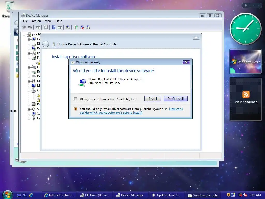This screenshot has height=199, width=265.
Task: Click the Don't Install button
Action: [176, 99]
